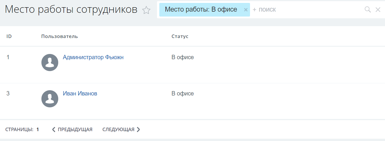The height and width of the screenshot is (141, 385).
Task: Go to the Следующая page
Action: 121,129
